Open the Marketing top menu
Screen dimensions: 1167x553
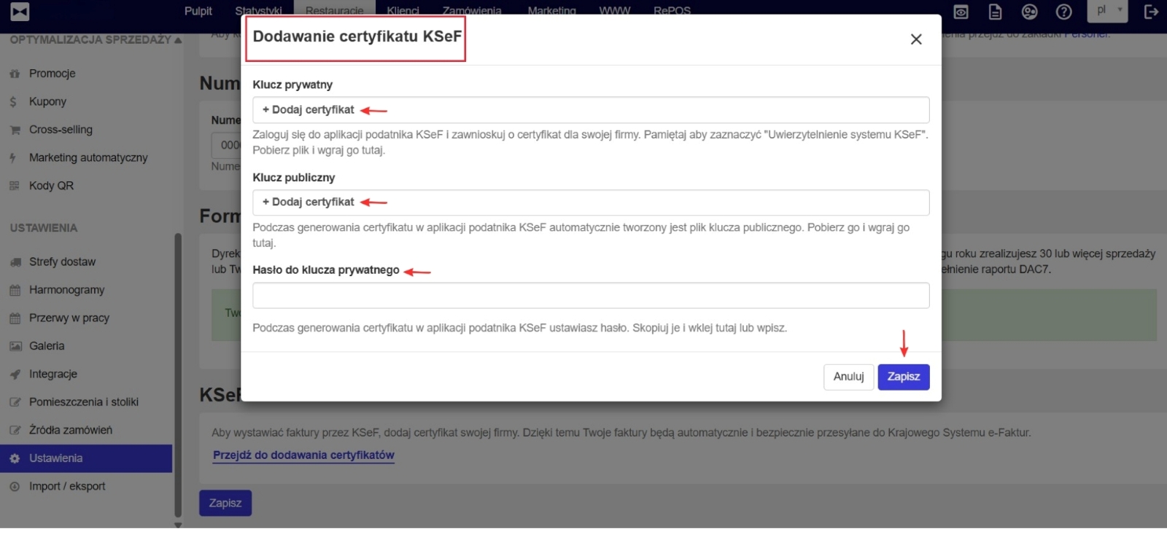click(551, 11)
